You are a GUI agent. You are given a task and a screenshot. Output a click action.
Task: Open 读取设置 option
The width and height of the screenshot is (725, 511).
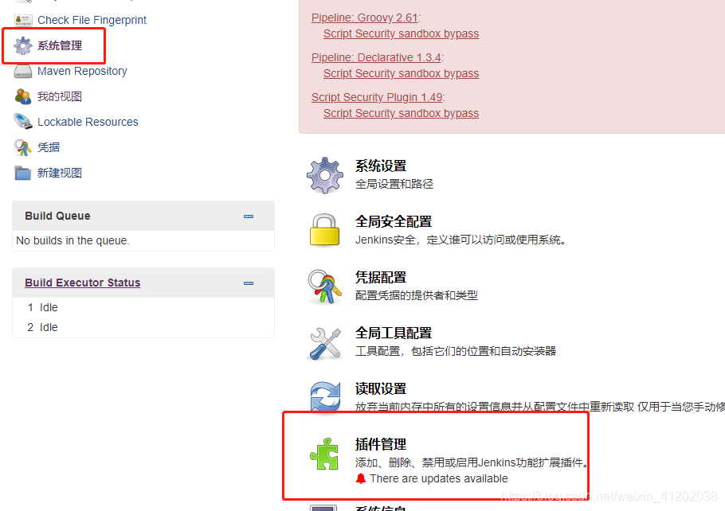[x=381, y=389]
